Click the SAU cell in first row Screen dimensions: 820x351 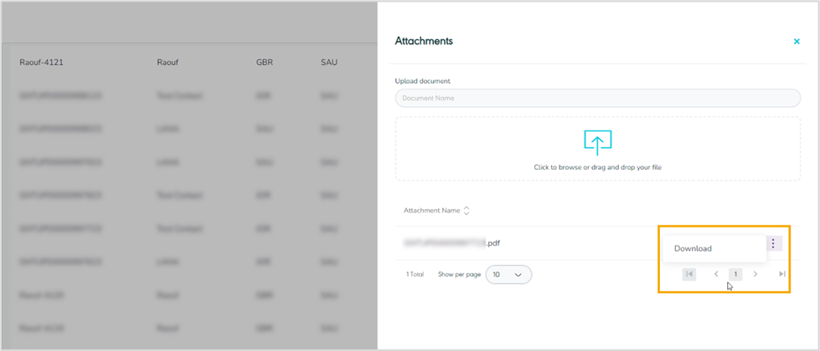[328, 63]
